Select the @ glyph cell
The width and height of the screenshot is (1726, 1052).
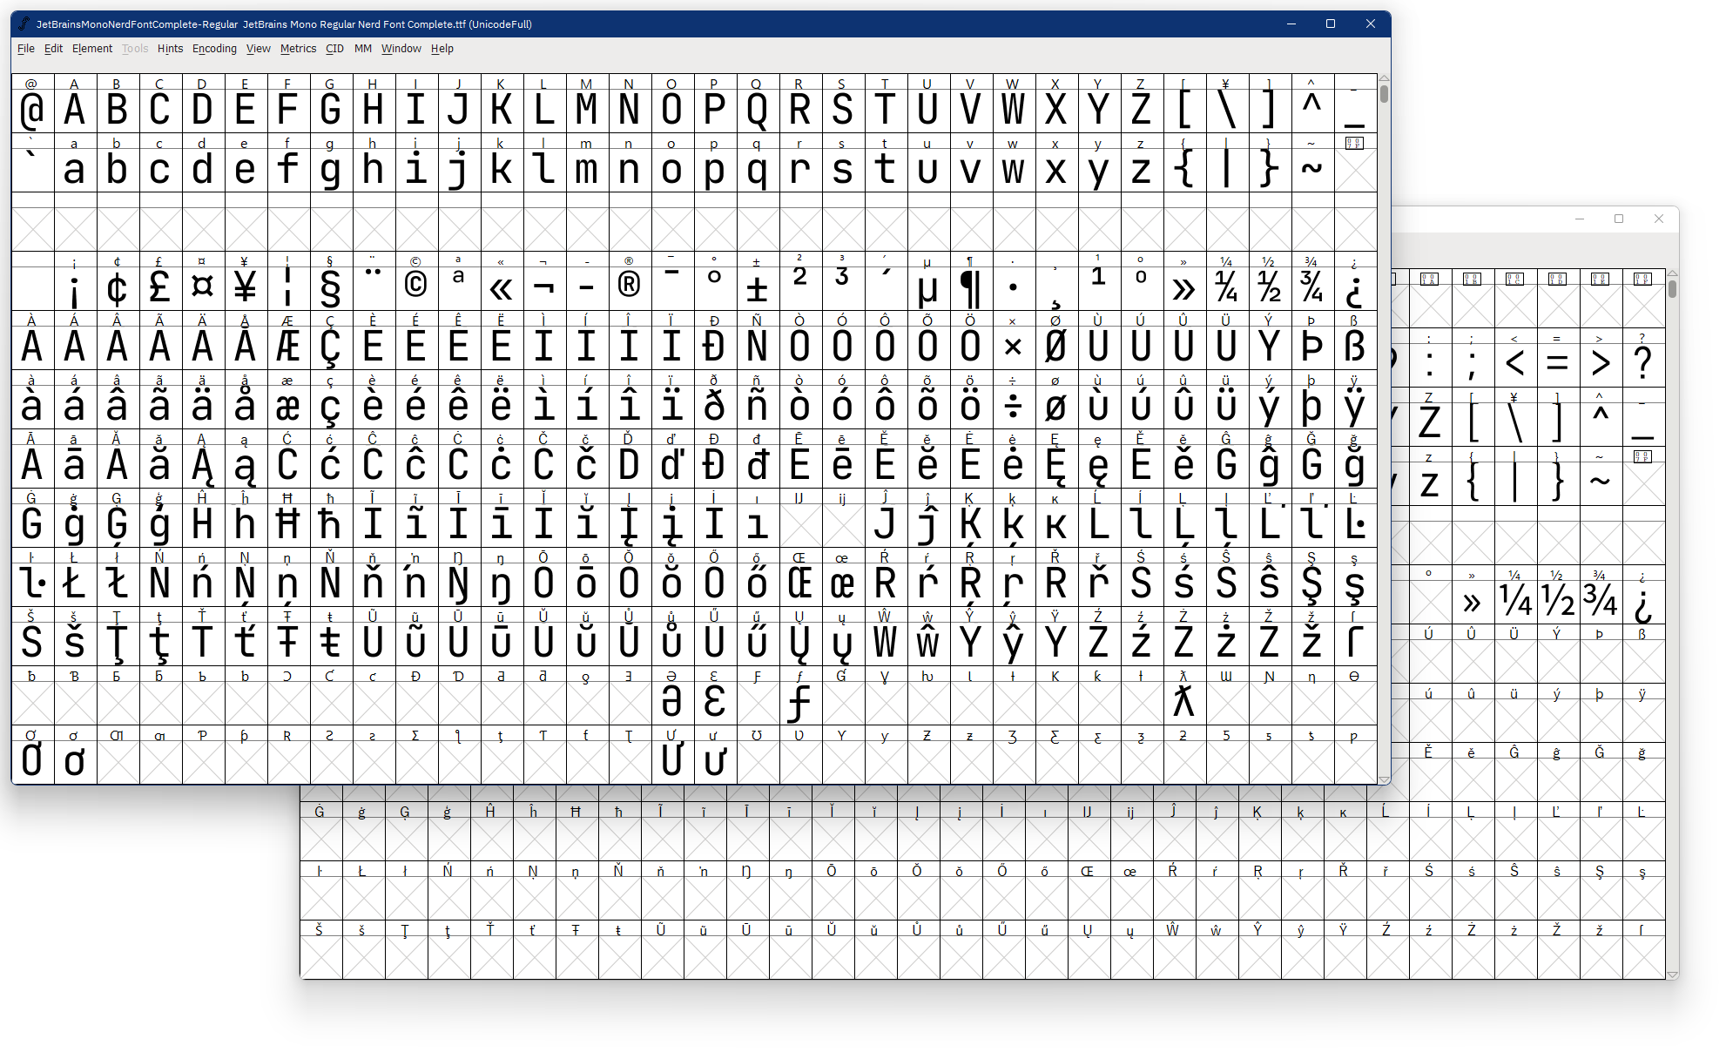(32, 104)
